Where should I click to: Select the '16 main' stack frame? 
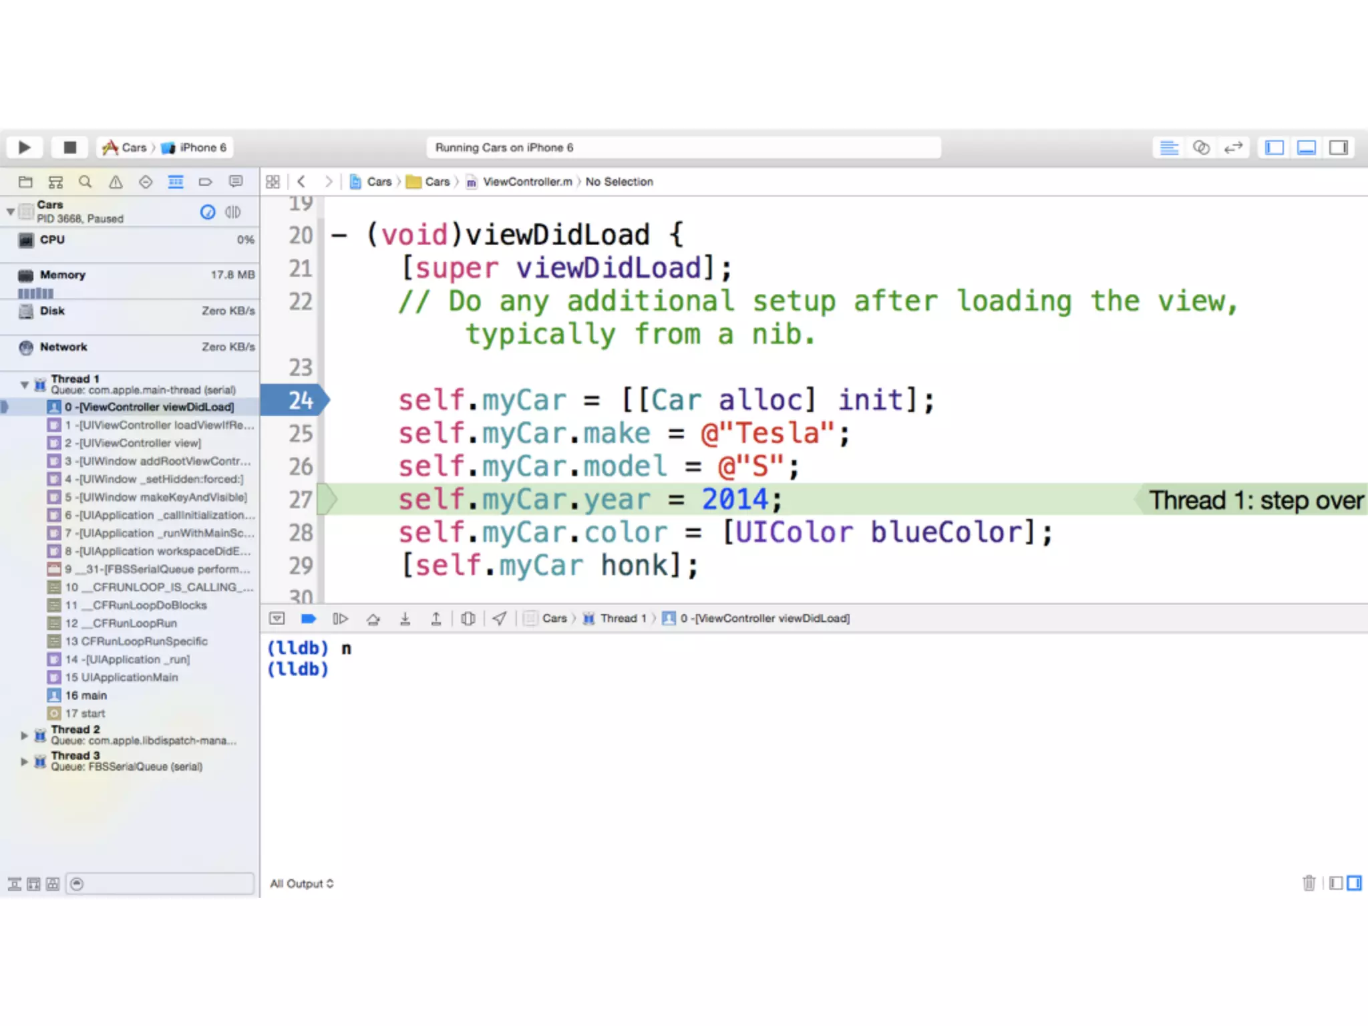86,695
